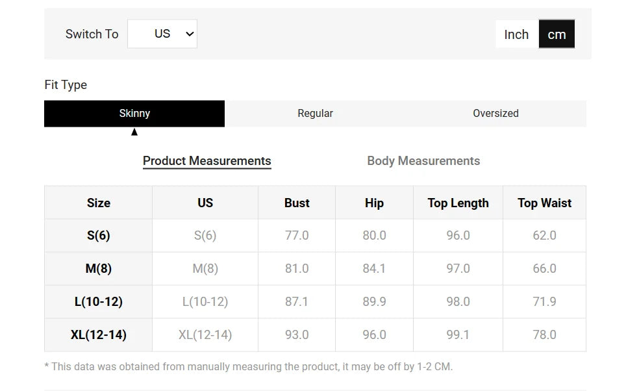The image size is (626, 391).
Task: Select the cm unit toggle
Action: 557,34
